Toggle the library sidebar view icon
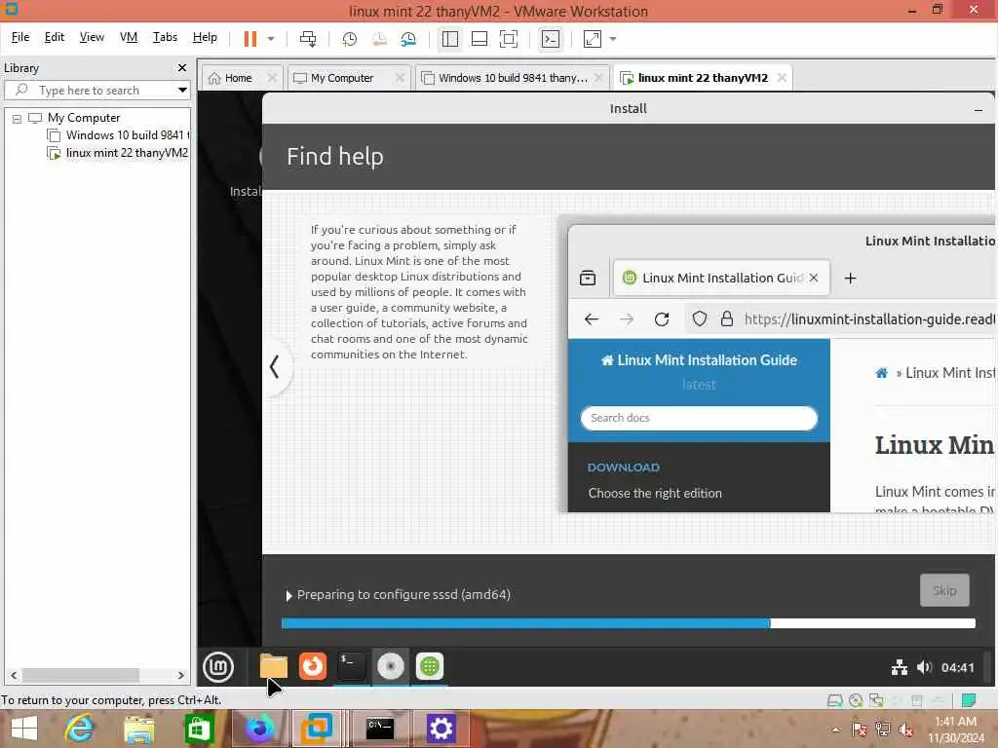The image size is (998, 748). (x=450, y=39)
